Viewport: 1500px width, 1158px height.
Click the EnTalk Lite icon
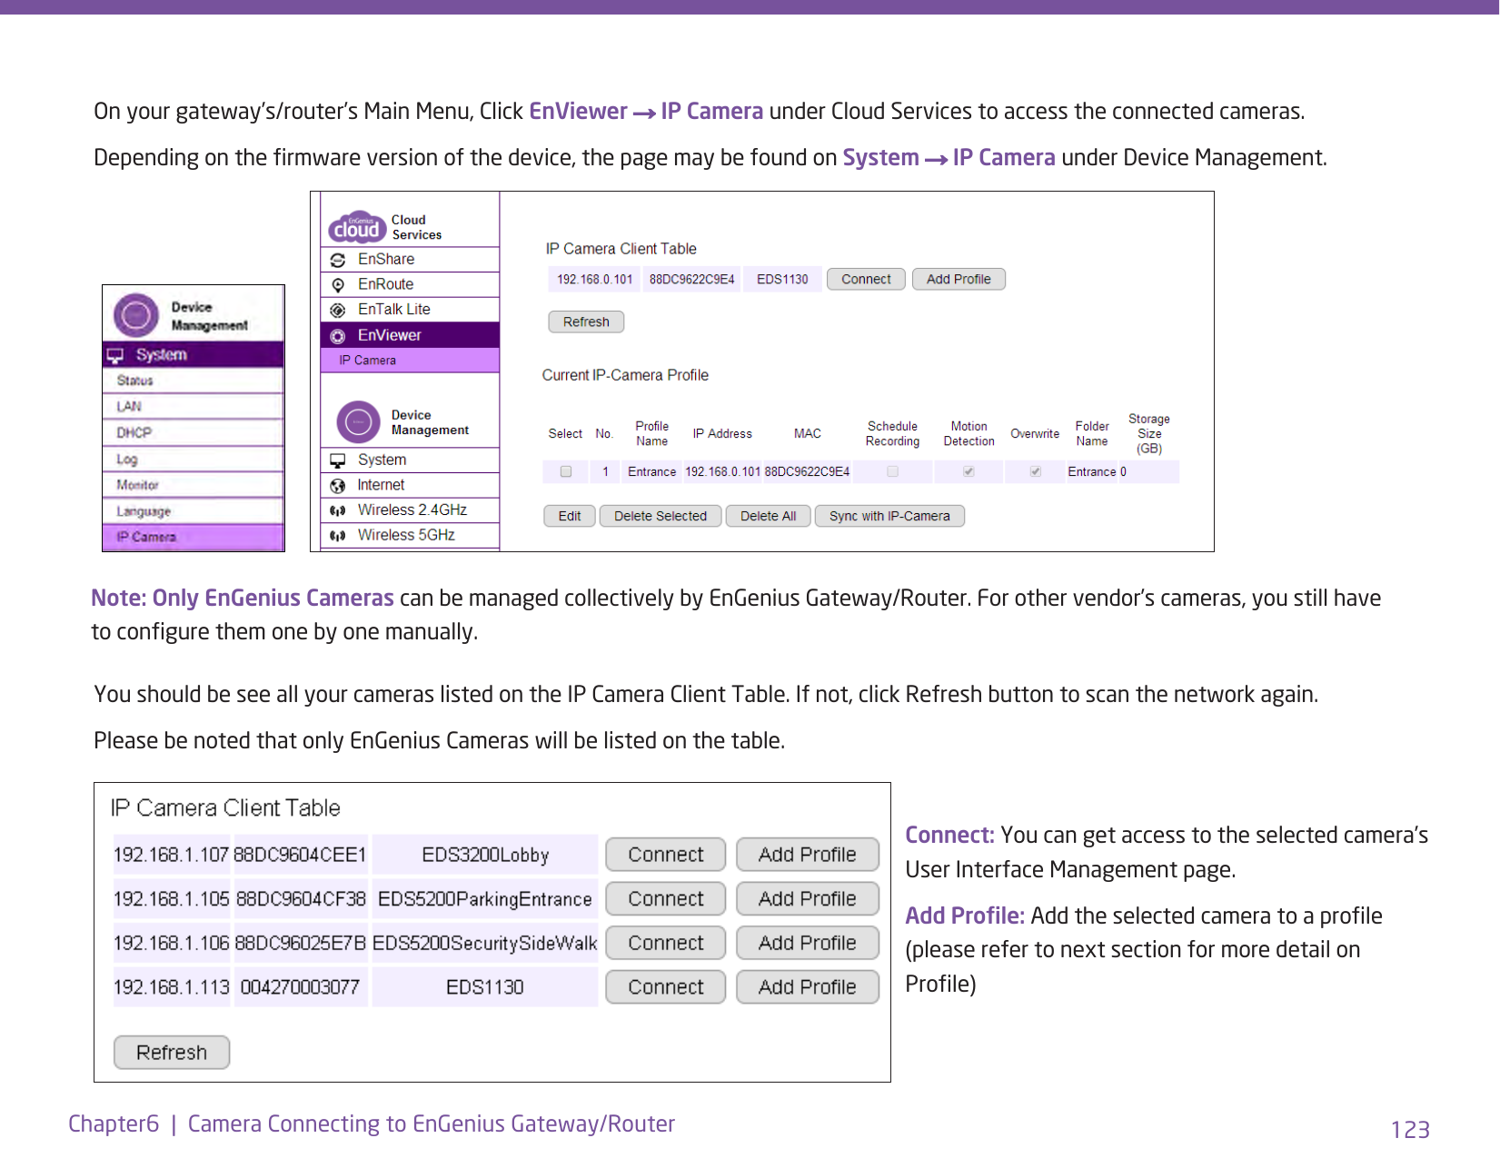pos(338,311)
